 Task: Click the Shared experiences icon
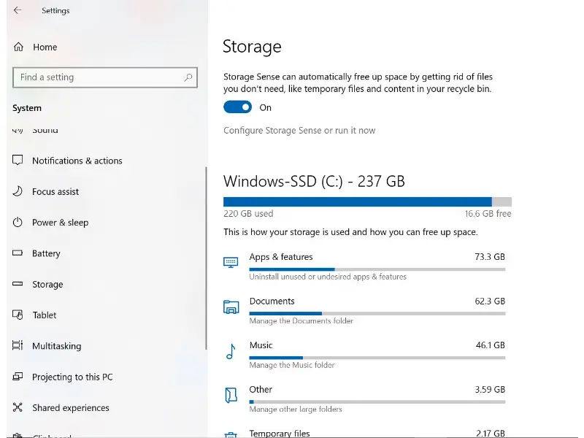tap(18, 407)
